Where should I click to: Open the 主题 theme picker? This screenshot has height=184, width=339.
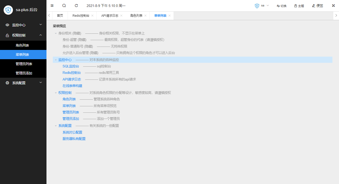tap(299, 6)
